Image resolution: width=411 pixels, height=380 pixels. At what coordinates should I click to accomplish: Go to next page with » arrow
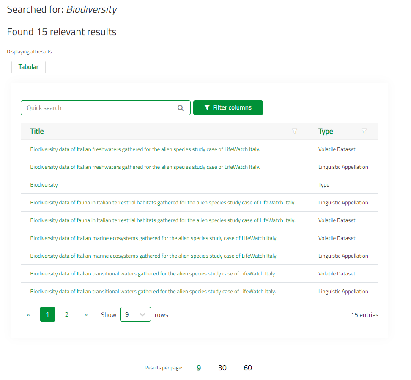(x=86, y=315)
